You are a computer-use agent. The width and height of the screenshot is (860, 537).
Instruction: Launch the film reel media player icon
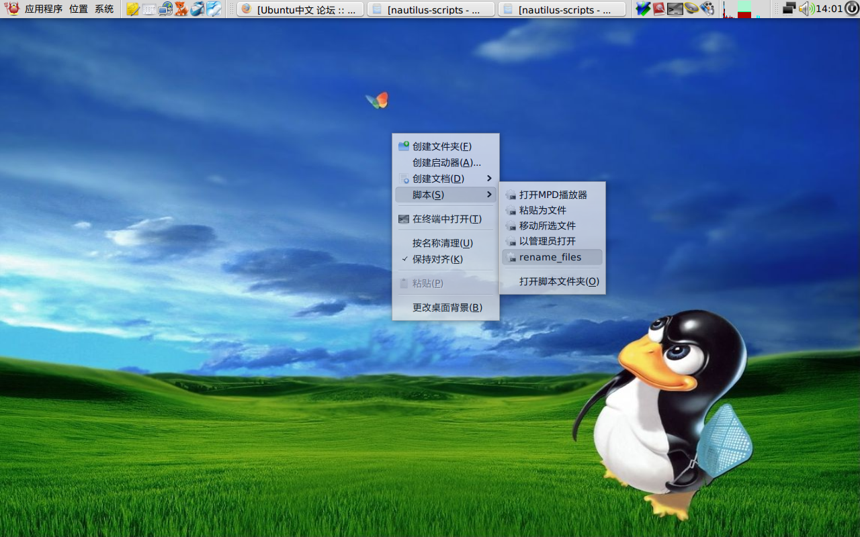click(707, 9)
